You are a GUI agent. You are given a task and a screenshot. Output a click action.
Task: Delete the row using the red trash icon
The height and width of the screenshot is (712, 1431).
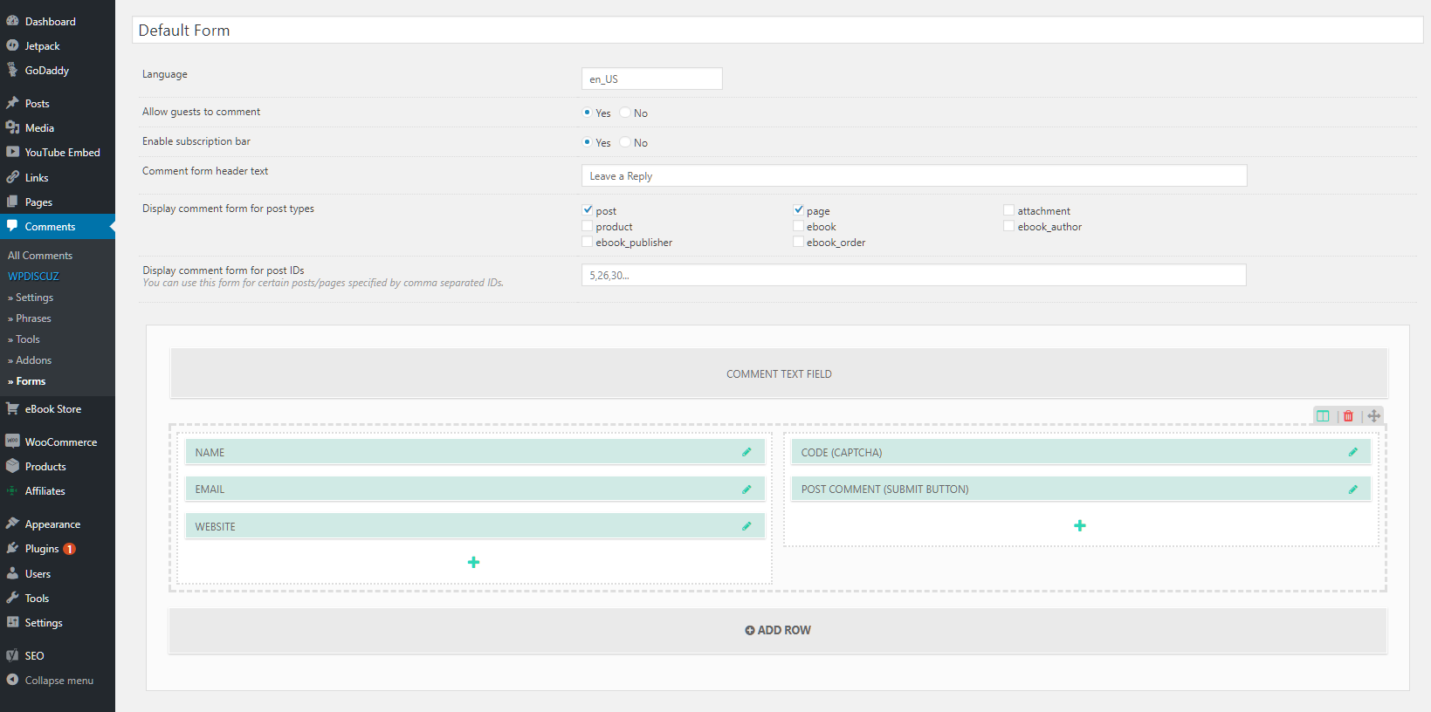click(1348, 416)
